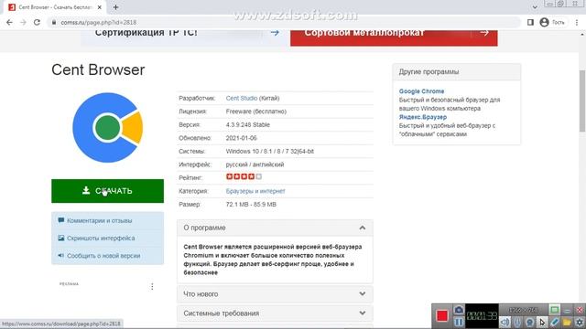The image size is (586, 329).
Task: Open the Chrome three-dot menu
Action: click(577, 22)
